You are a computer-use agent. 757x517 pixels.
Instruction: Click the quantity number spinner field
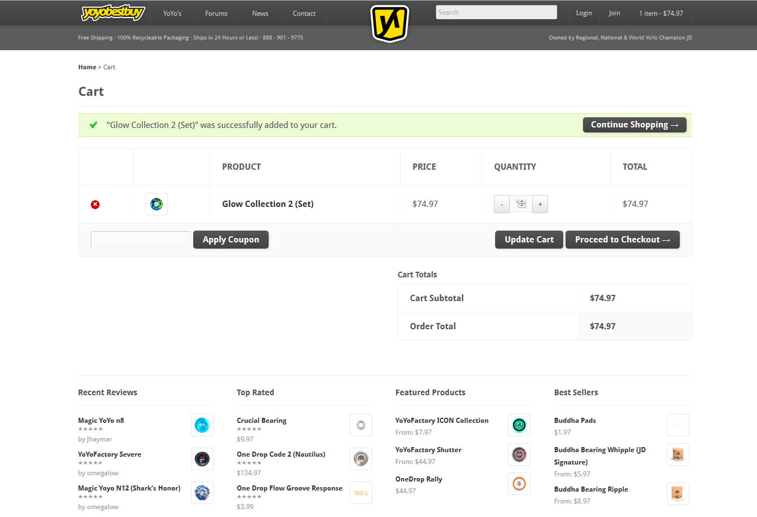[520, 204]
